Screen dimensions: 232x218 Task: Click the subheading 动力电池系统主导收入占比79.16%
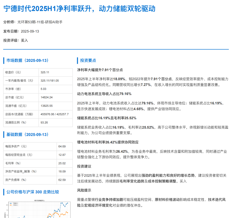point(104,94)
